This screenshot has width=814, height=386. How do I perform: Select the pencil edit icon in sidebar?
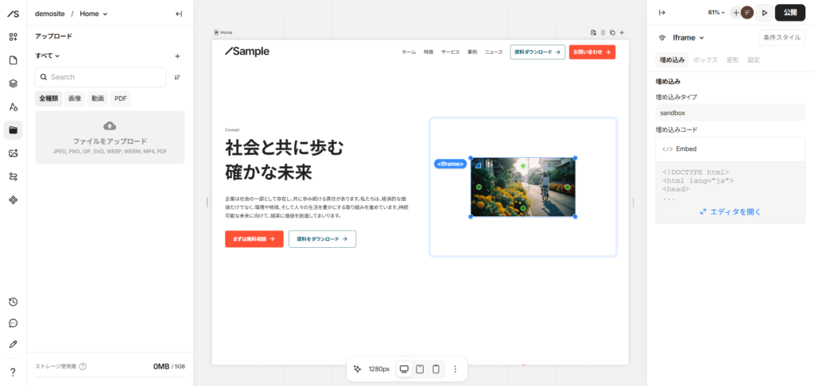(13, 344)
